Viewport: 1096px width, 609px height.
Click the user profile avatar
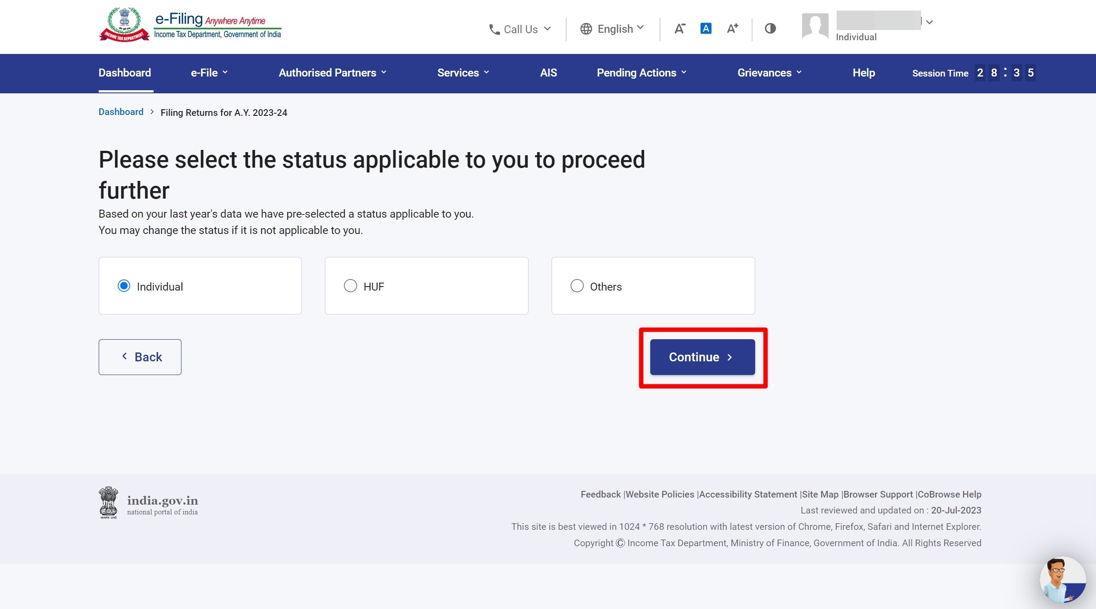click(815, 27)
